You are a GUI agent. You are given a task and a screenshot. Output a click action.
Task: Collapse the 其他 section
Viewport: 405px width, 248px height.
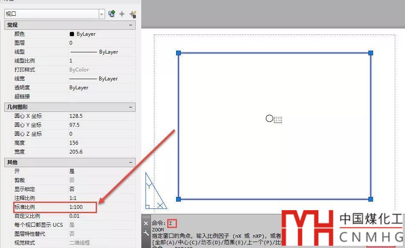pyautogui.click(x=130, y=162)
